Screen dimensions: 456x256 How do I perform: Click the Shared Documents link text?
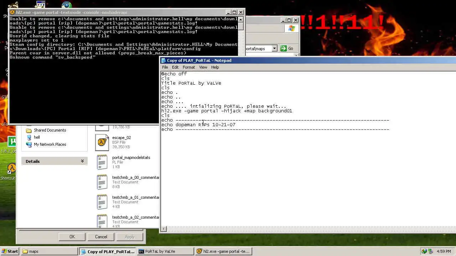(x=50, y=130)
